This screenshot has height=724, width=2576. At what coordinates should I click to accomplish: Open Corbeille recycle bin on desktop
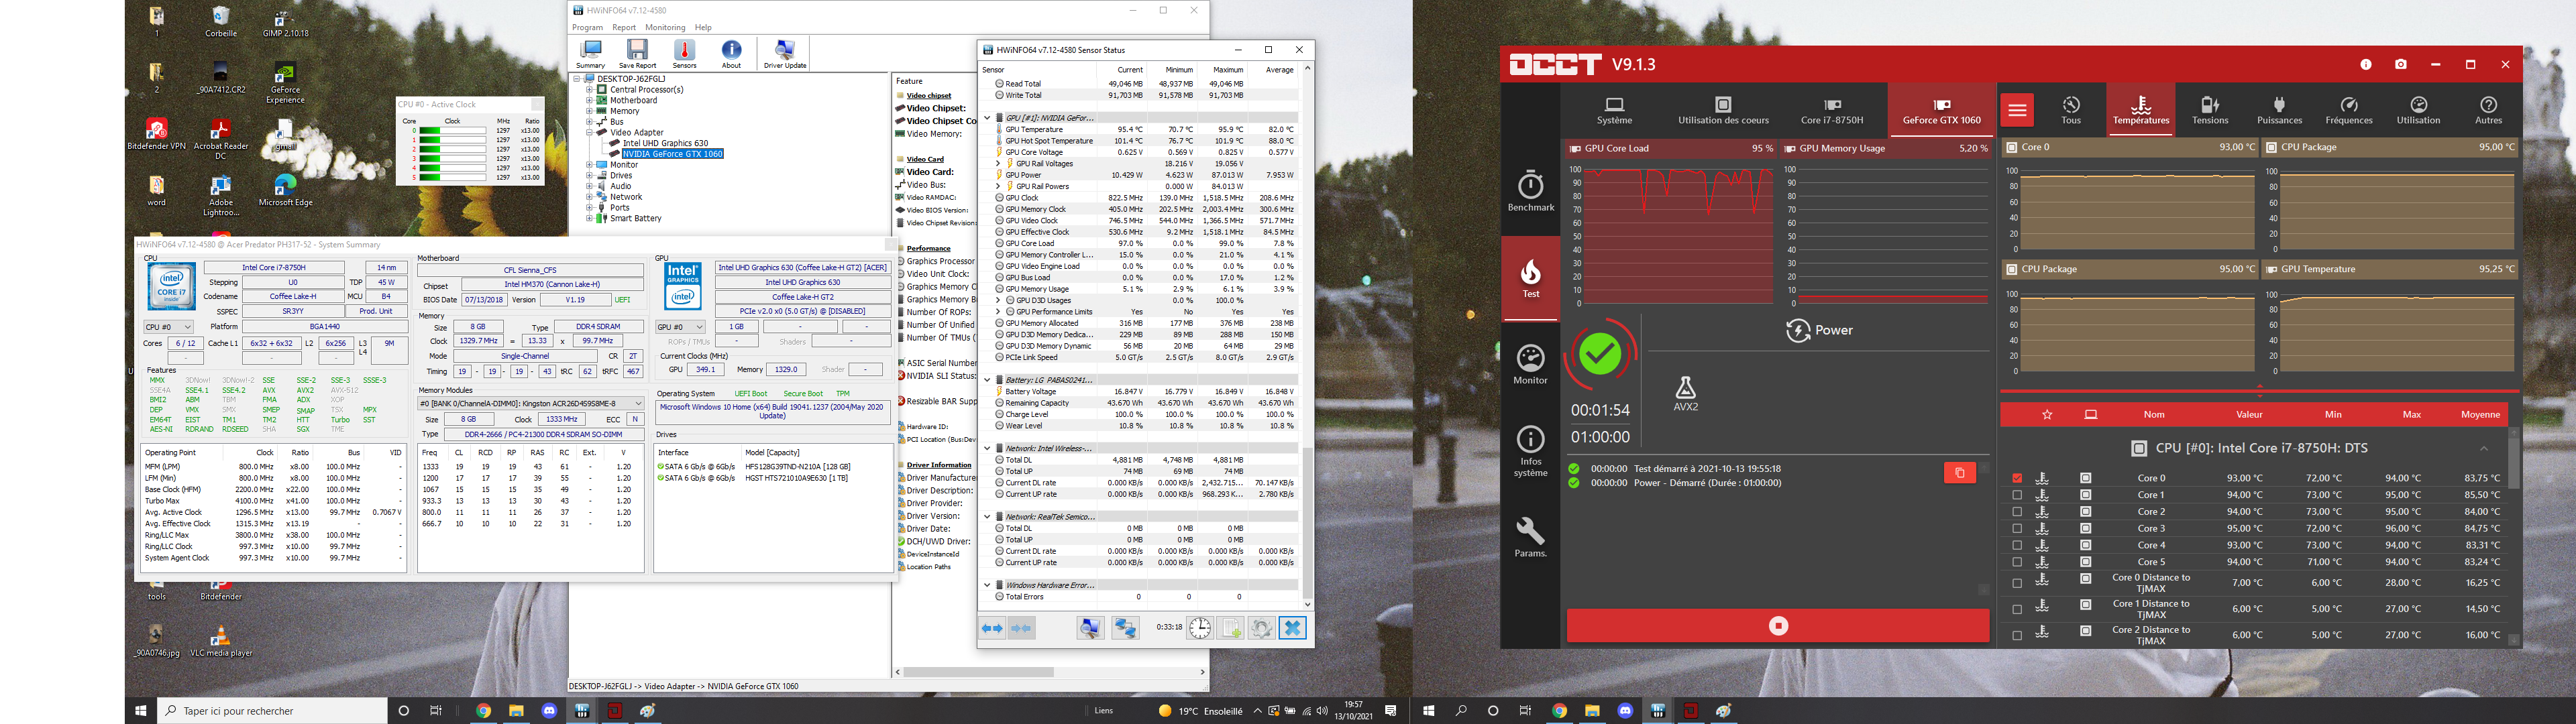coord(221,22)
